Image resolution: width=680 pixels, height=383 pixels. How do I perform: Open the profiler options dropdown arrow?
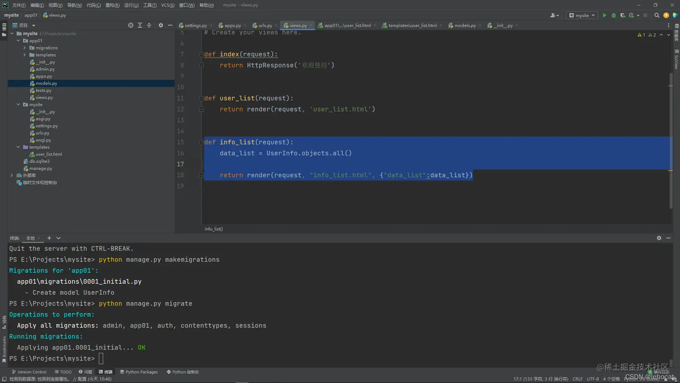638,15
